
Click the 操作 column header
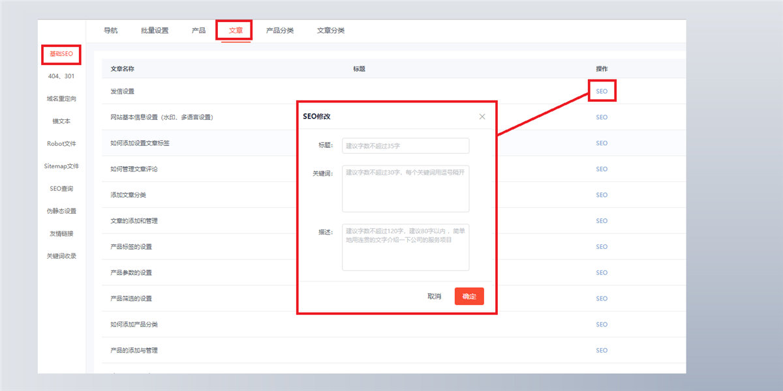click(602, 68)
